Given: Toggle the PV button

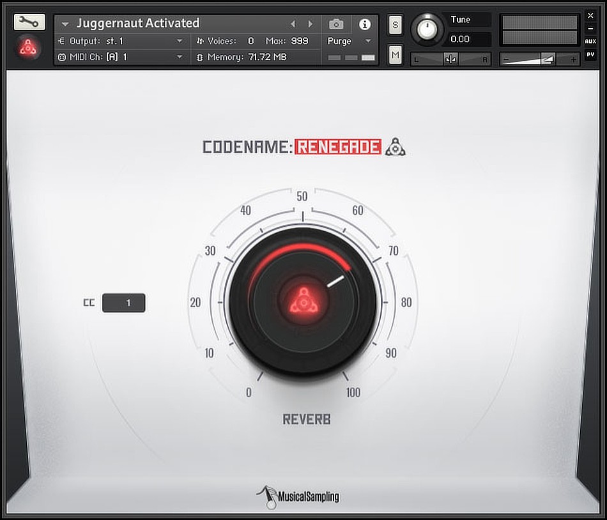Looking at the screenshot, I should (590, 54).
